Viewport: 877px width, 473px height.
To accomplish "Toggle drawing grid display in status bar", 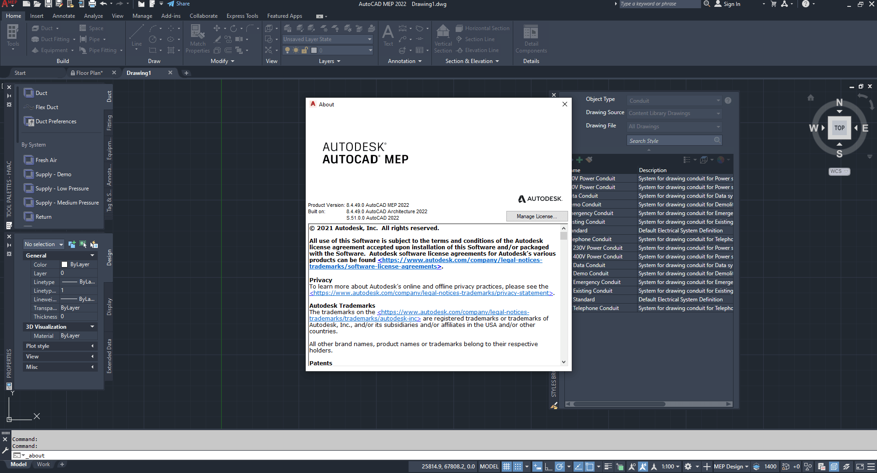I will 506,466.
